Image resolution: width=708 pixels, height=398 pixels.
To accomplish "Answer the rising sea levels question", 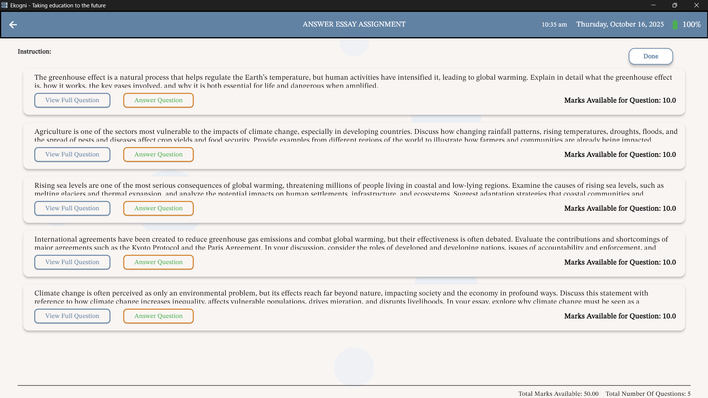I will pos(158,208).
